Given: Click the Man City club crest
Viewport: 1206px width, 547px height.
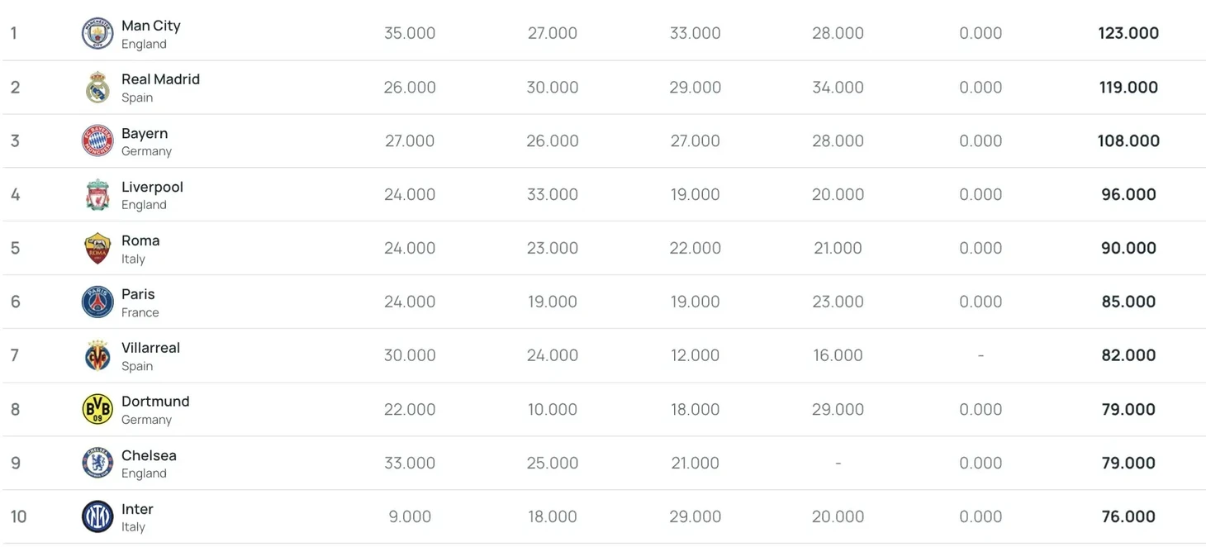Looking at the screenshot, I should (x=97, y=33).
